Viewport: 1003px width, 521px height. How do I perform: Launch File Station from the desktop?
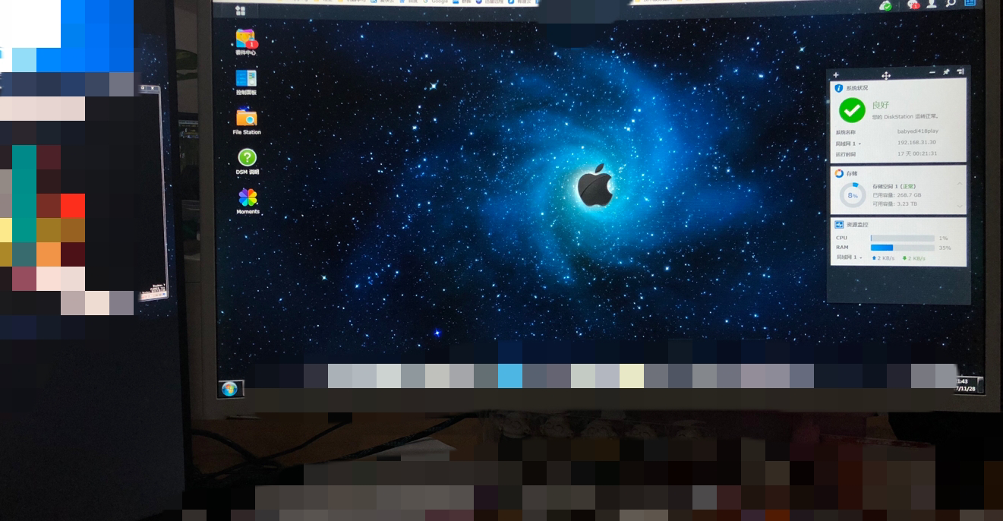[247, 119]
